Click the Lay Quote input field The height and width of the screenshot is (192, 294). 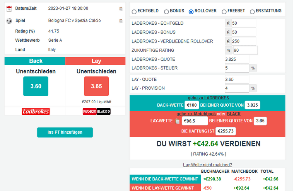tap(237, 80)
